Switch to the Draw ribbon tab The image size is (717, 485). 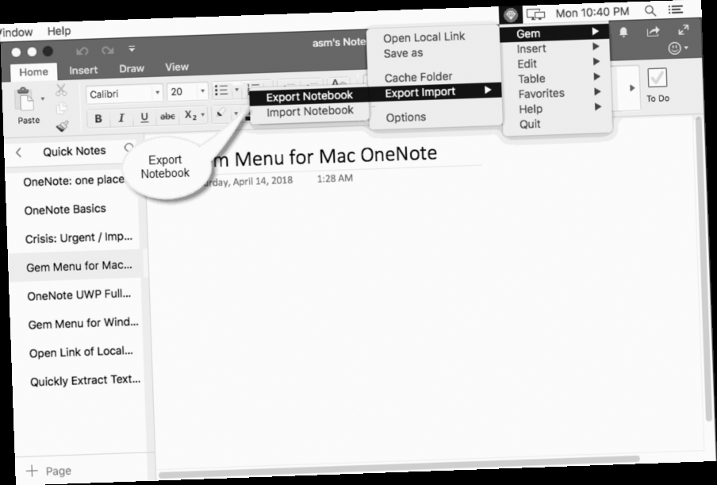132,68
